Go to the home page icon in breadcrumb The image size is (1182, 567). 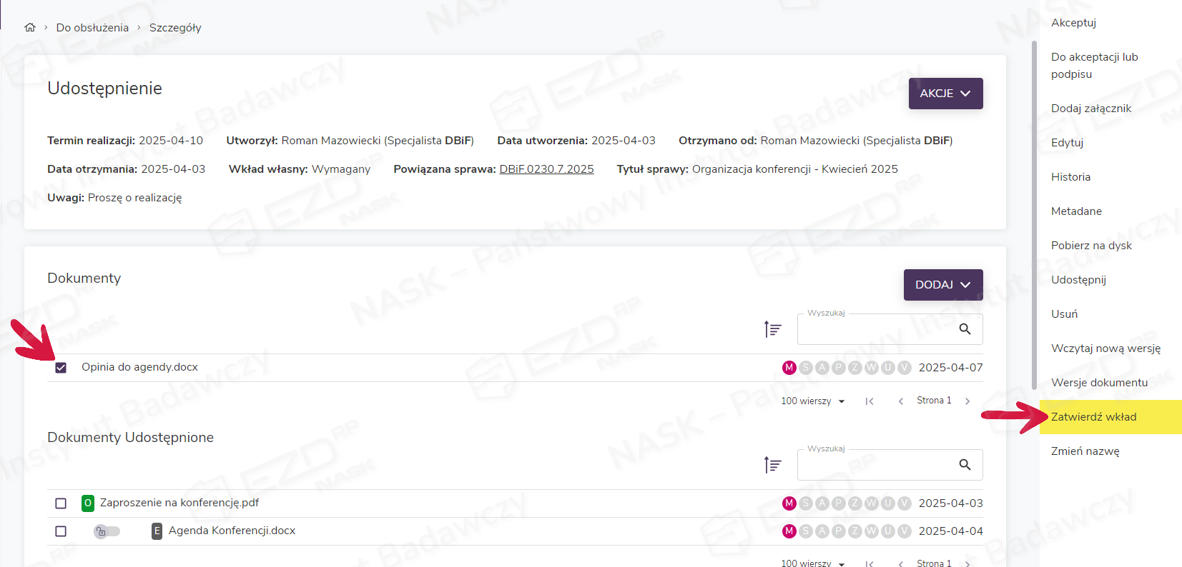click(x=30, y=28)
